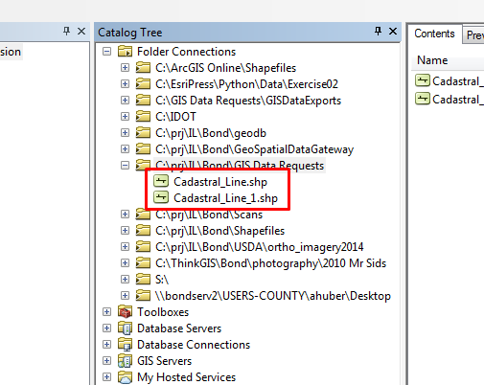Select the C:\IDOT folder label
Screen dimensions: 484x385
tap(175, 117)
